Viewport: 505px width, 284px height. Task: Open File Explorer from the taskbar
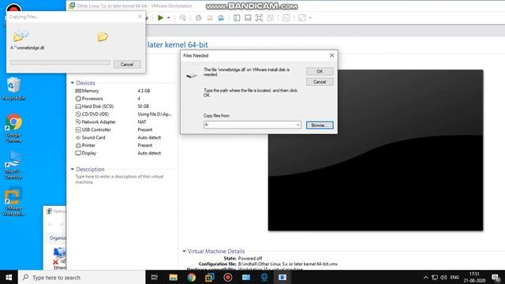tap(174, 277)
